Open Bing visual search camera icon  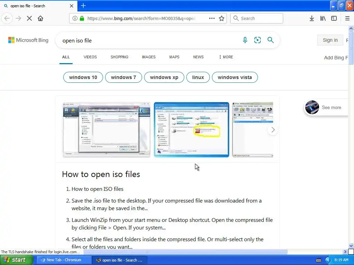click(257, 40)
